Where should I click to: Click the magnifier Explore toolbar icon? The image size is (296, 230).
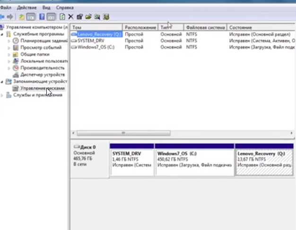(97, 17)
